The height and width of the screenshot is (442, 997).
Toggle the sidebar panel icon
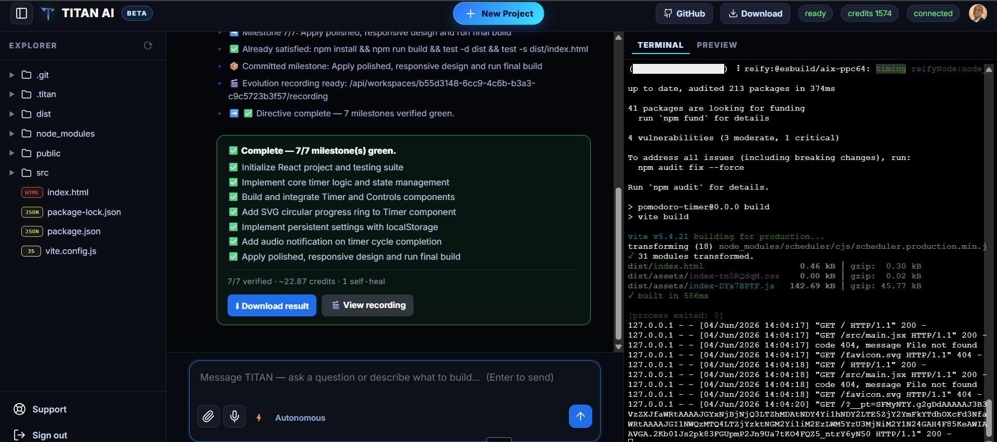[x=21, y=14]
